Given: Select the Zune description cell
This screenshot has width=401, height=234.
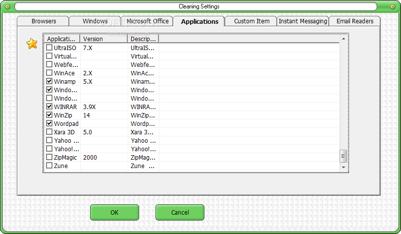Looking at the screenshot, I should click(x=143, y=166).
